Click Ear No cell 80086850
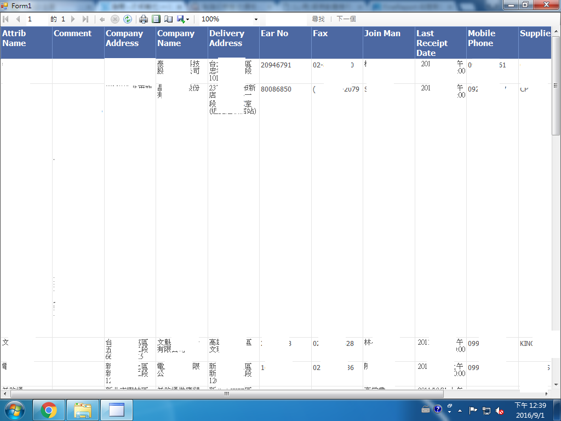This screenshot has height=421, width=561. (x=276, y=89)
